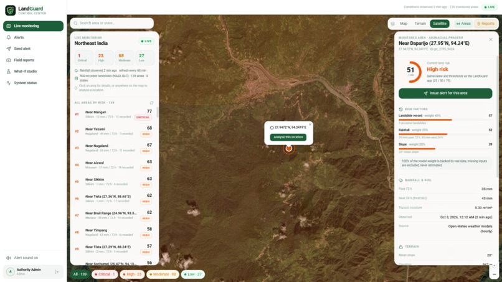The height and width of the screenshot is (282, 502).
Task: Switch to the Map view
Action: 404,24
